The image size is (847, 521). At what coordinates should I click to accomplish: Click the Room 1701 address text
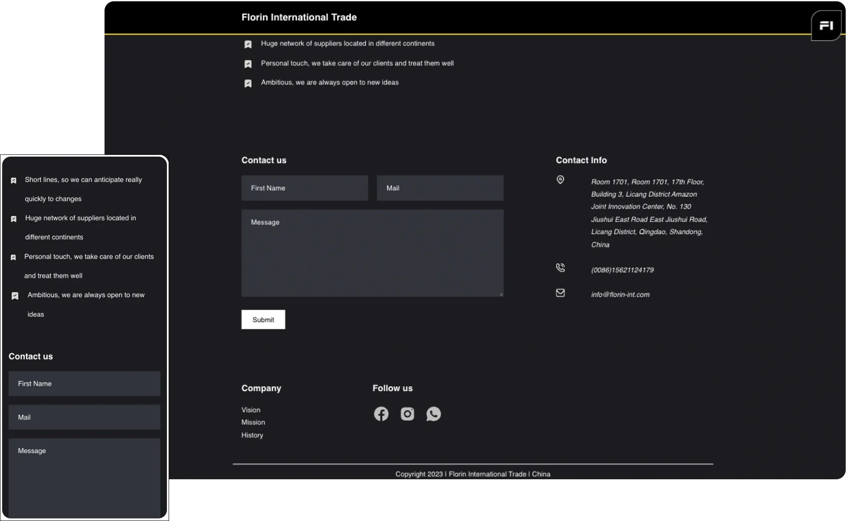pyautogui.click(x=649, y=213)
